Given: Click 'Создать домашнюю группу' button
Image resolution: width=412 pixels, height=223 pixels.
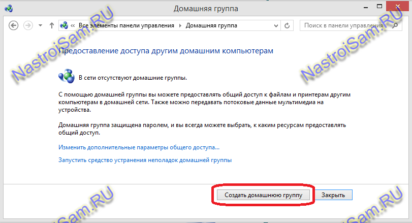Looking at the screenshot, I should coord(263,195).
